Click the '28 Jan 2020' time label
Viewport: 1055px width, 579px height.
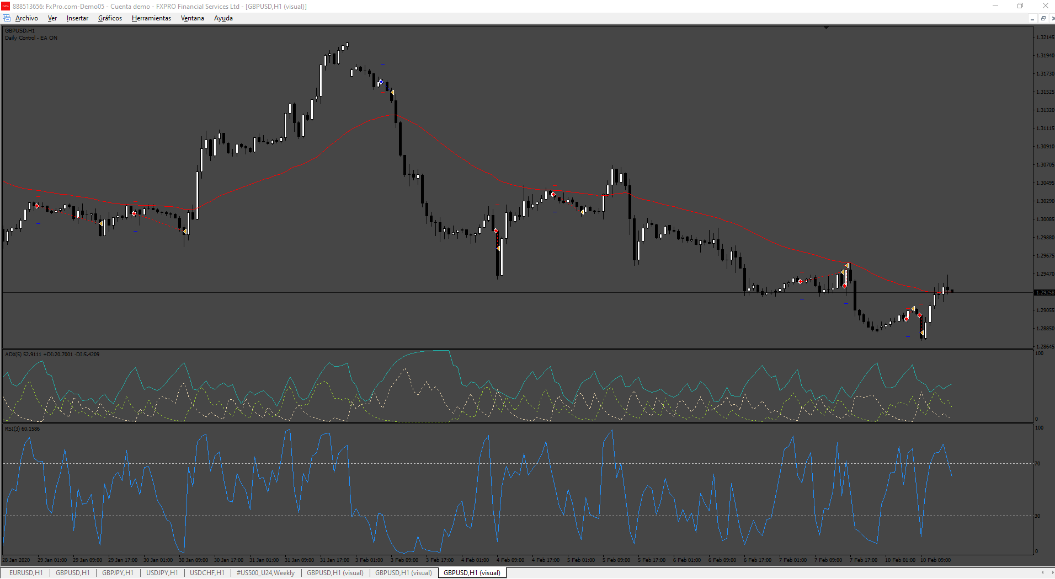(17, 560)
